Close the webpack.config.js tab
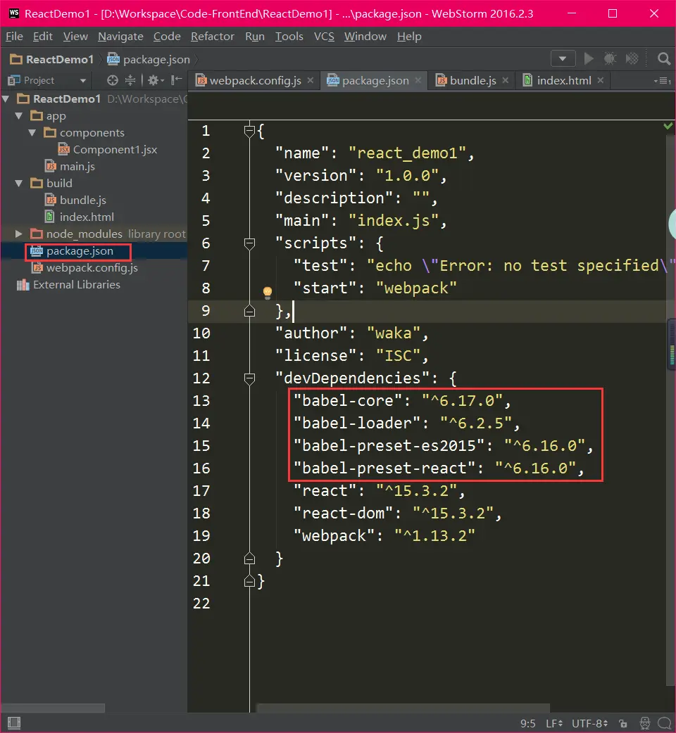Screen dimensions: 676x733 coord(310,80)
